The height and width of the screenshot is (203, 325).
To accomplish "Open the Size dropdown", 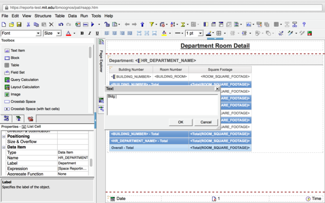I will (x=59, y=33).
